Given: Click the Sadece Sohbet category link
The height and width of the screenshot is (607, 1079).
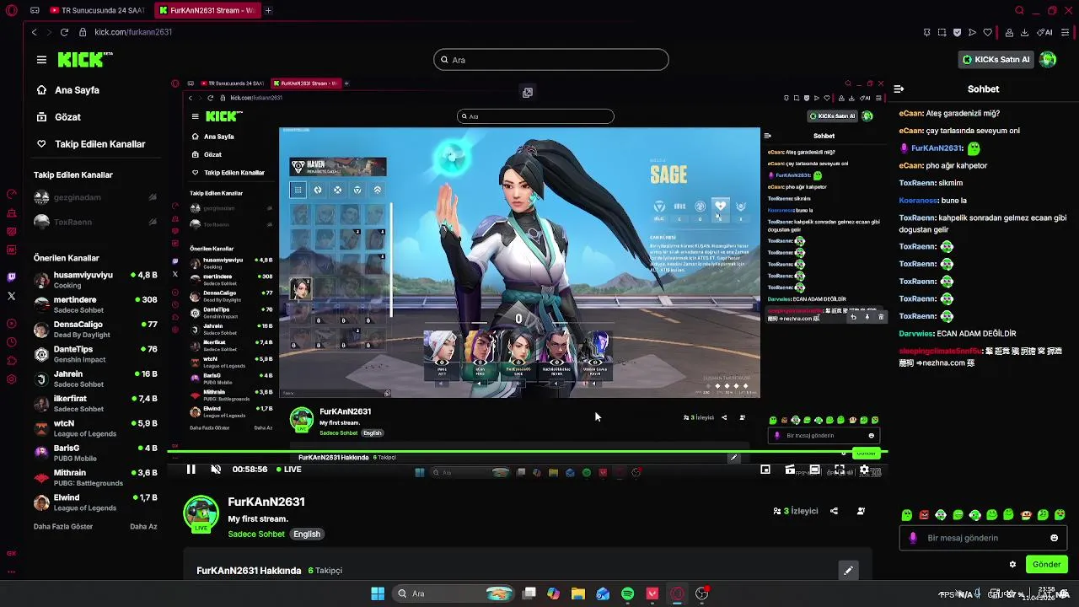Looking at the screenshot, I should click(x=256, y=534).
